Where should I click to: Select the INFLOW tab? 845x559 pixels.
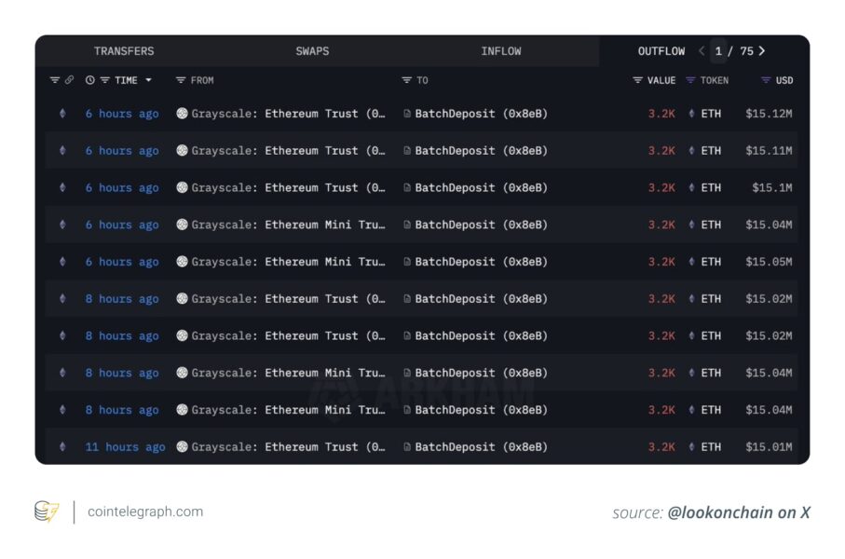pos(500,51)
